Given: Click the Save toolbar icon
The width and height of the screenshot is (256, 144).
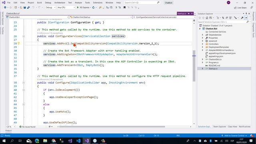Looking at the screenshot, I should pyautogui.click(x=25, y=8).
